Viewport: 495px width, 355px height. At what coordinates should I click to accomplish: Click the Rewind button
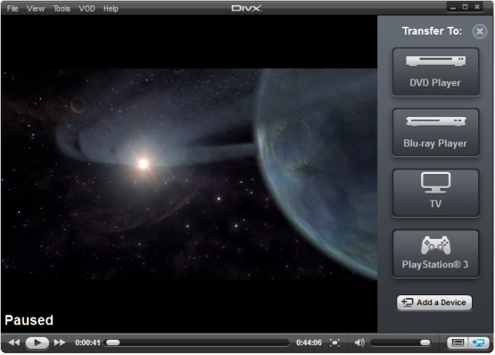14,343
